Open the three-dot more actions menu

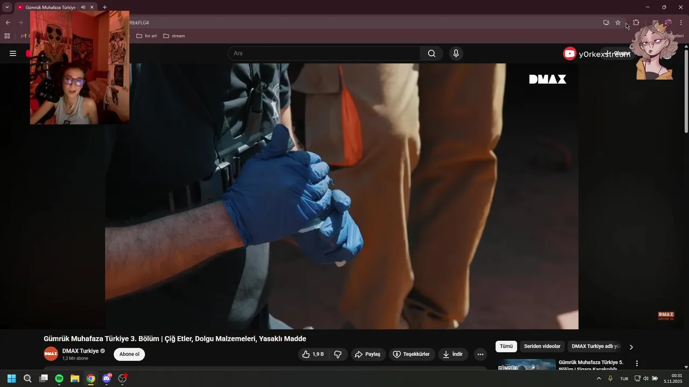(x=480, y=354)
